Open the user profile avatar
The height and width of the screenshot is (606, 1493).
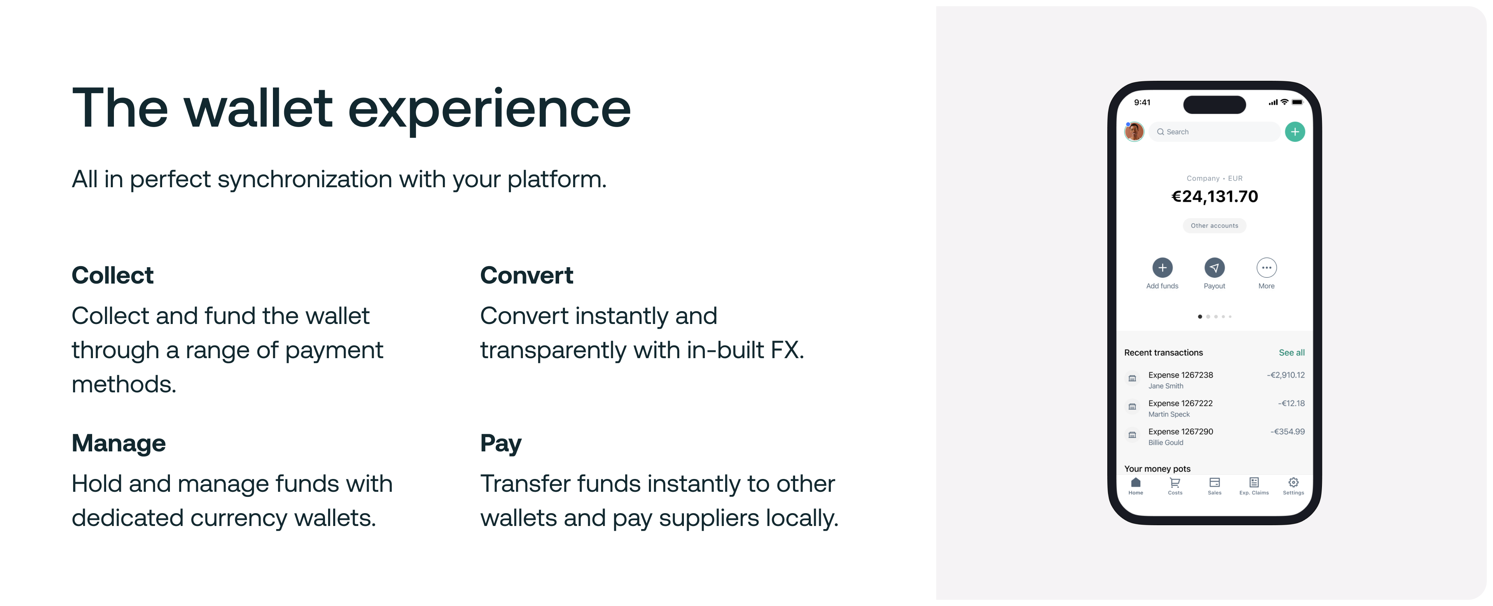[1134, 132]
